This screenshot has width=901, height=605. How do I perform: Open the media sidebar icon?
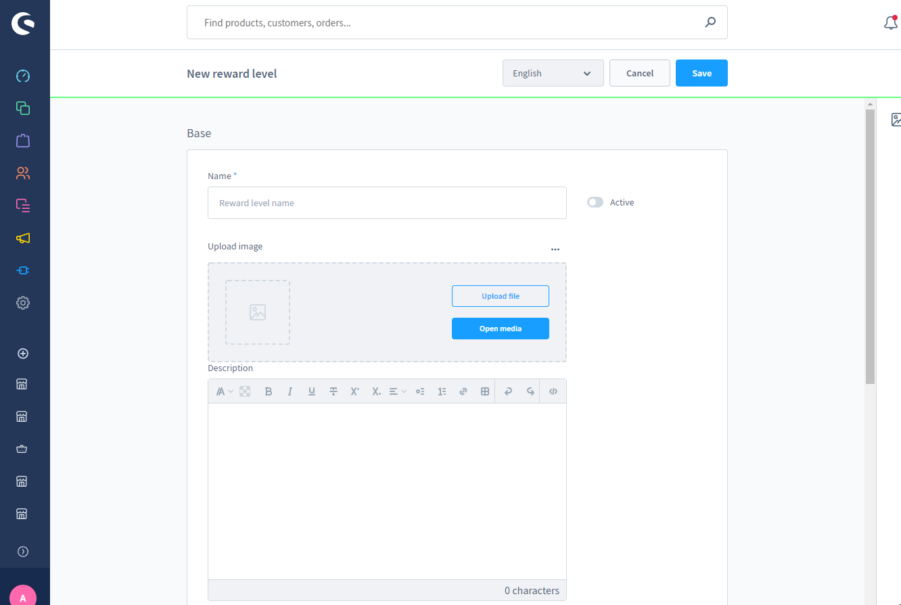coord(896,120)
